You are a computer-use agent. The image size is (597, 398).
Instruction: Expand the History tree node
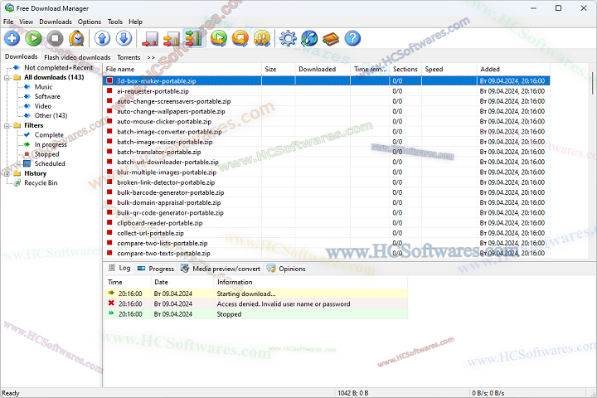tap(7, 173)
